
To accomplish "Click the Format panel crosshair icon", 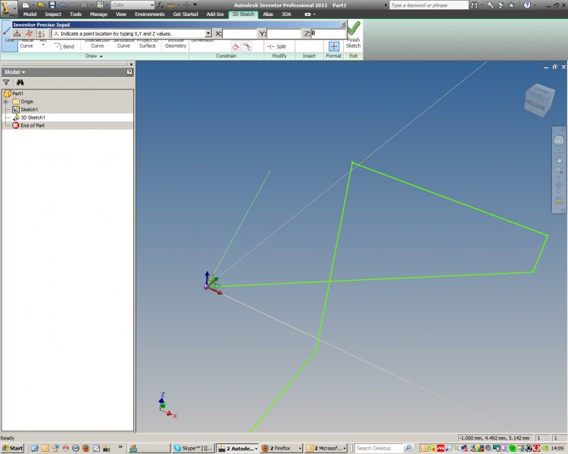I will click(x=333, y=46).
